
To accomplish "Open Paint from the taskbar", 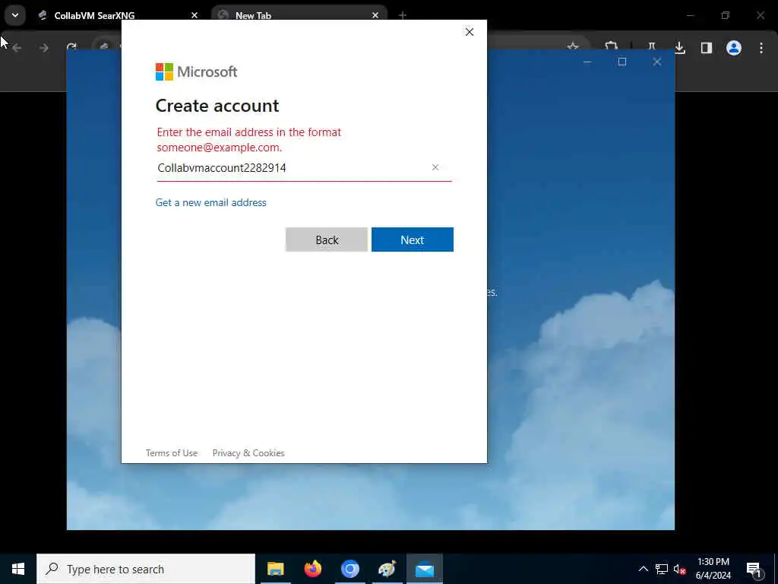I will pos(387,569).
